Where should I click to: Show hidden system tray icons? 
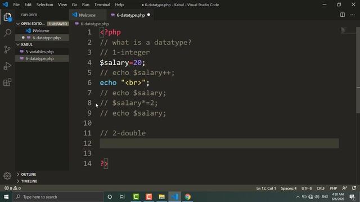tap(298, 197)
